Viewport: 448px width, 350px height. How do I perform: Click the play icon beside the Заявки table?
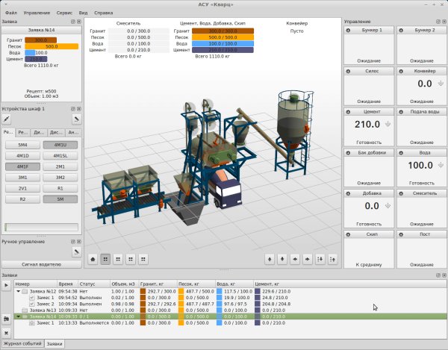point(7,285)
